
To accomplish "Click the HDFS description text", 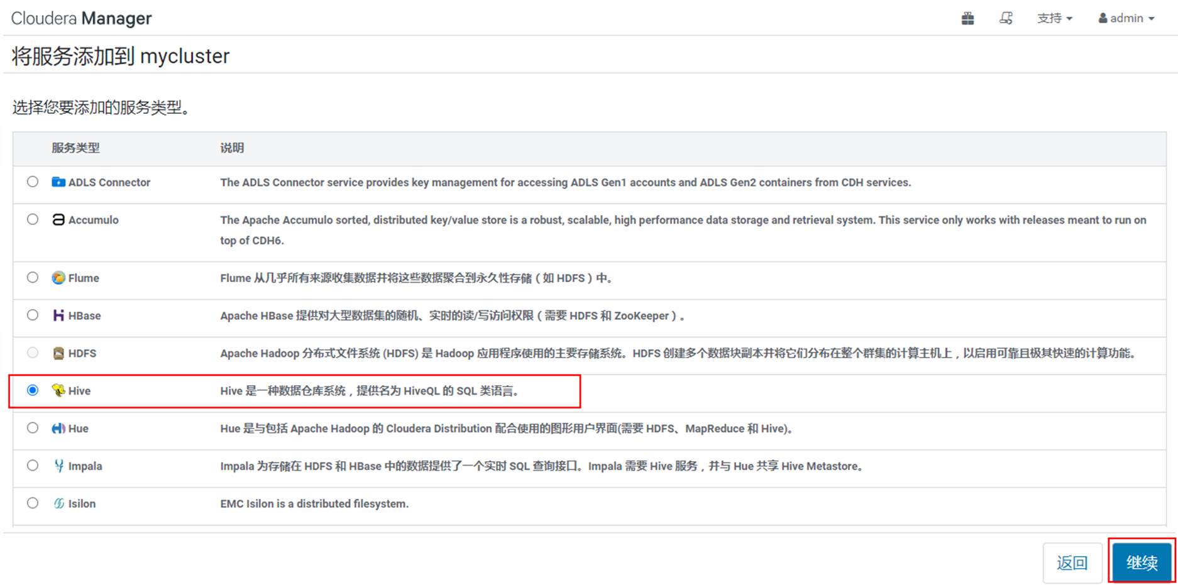I will (679, 353).
